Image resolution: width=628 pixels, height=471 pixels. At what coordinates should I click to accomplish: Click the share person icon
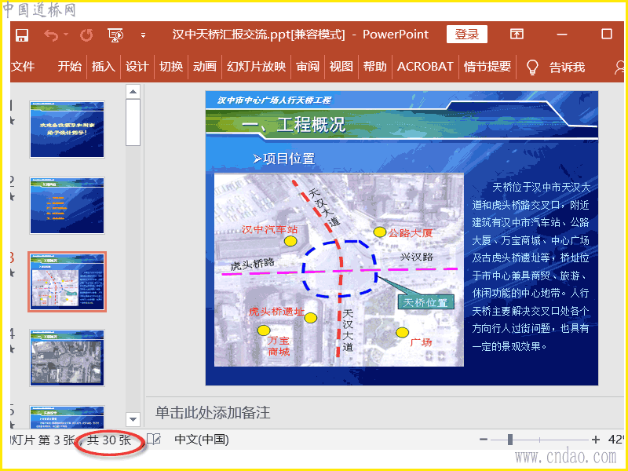click(x=619, y=68)
